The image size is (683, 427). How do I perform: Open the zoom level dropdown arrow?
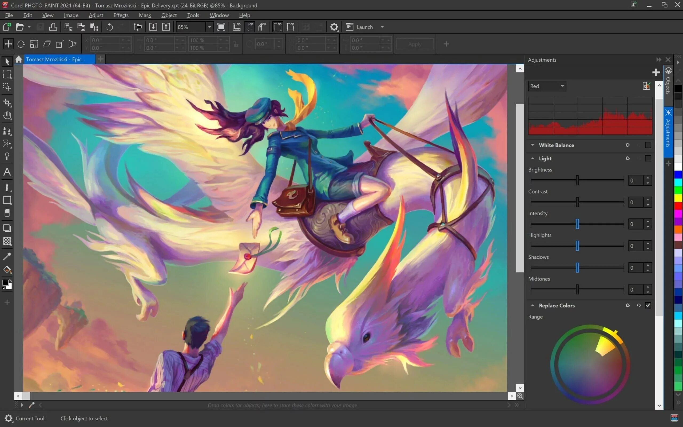point(209,27)
